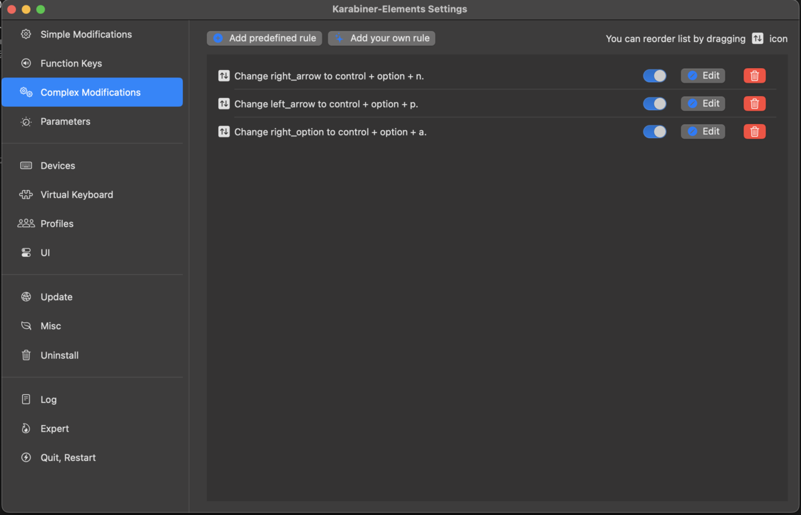Click the Devices keyboard icon

click(26, 165)
